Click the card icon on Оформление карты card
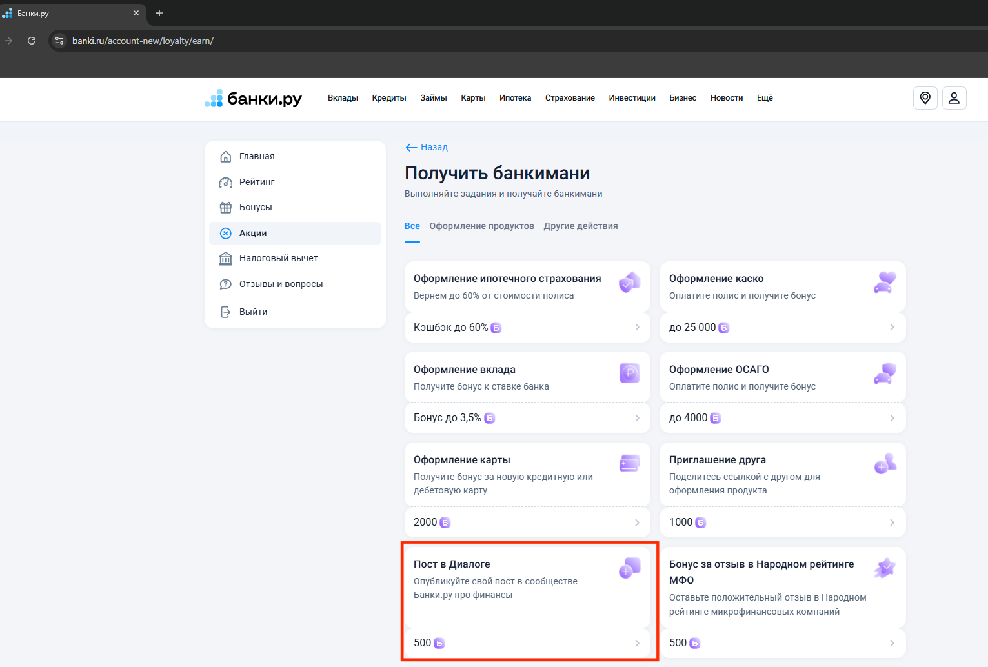The image size is (988, 667). coord(629,463)
